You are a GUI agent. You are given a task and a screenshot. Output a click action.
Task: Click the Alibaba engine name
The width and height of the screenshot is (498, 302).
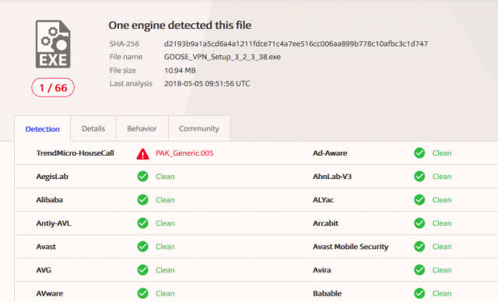point(50,200)
